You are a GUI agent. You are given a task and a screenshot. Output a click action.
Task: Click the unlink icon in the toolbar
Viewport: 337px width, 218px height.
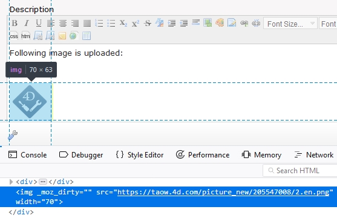point(256,23)
